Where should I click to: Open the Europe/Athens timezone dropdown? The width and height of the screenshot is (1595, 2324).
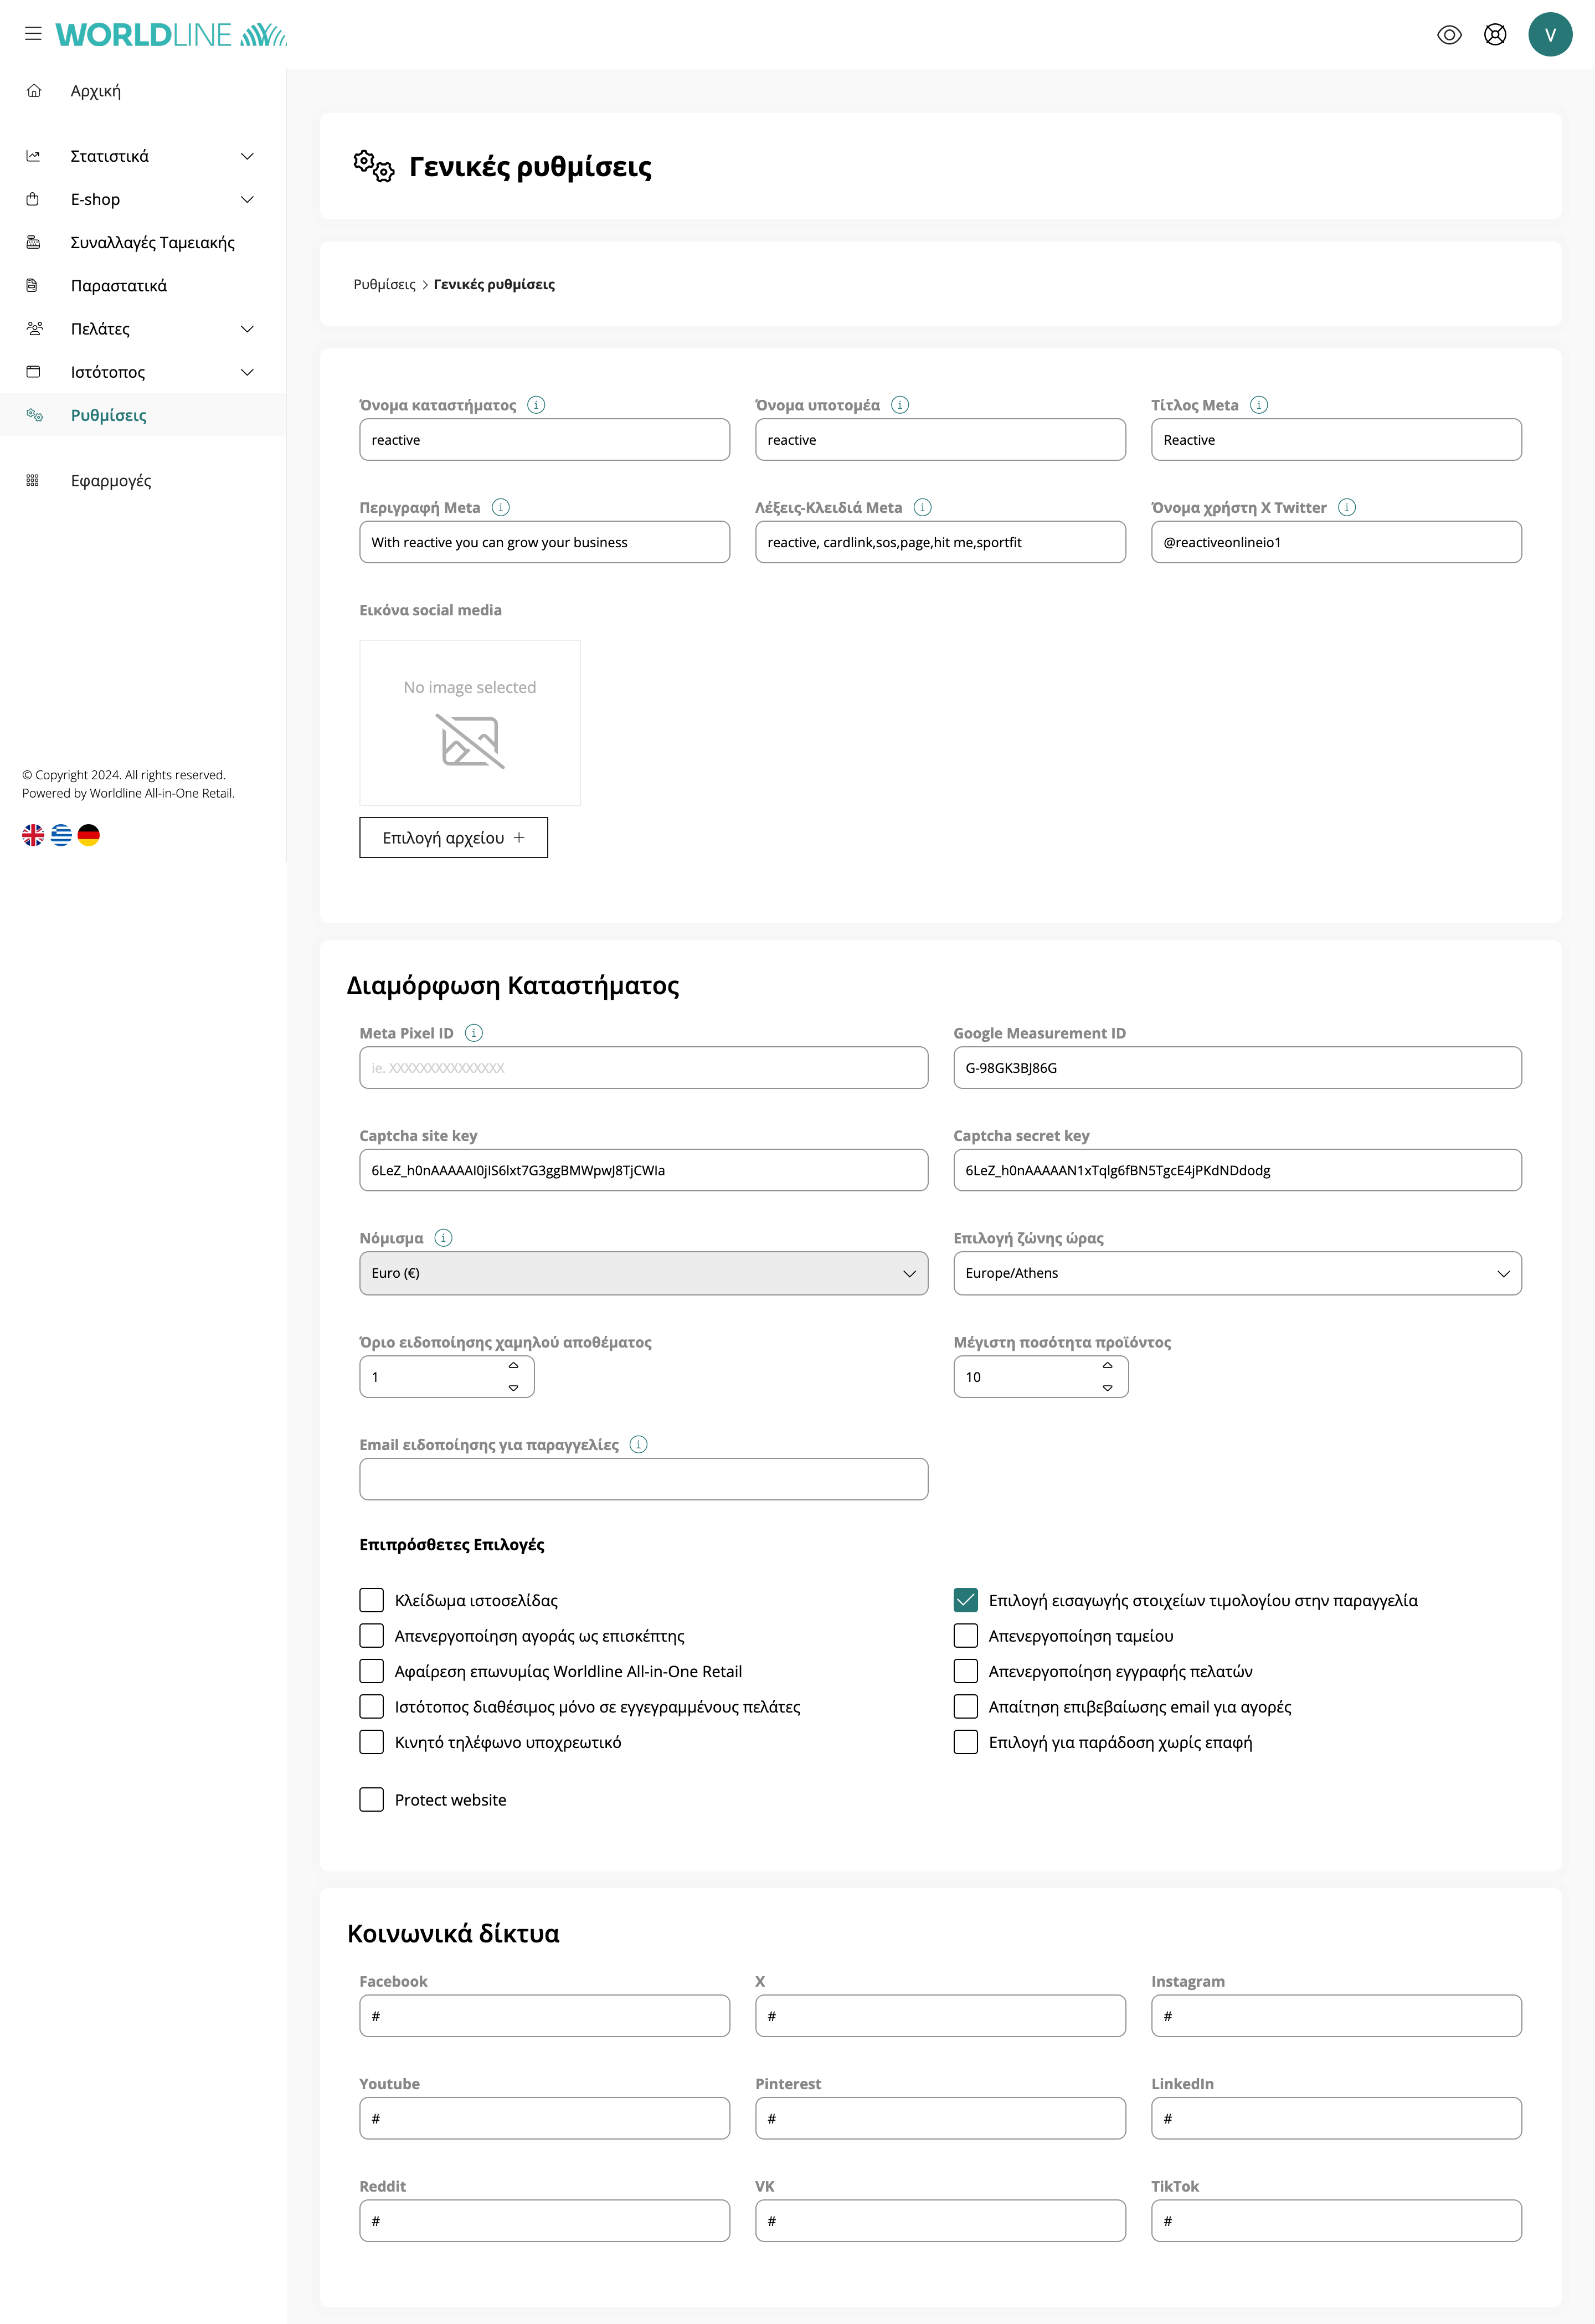click(x=1237, y=1273)
